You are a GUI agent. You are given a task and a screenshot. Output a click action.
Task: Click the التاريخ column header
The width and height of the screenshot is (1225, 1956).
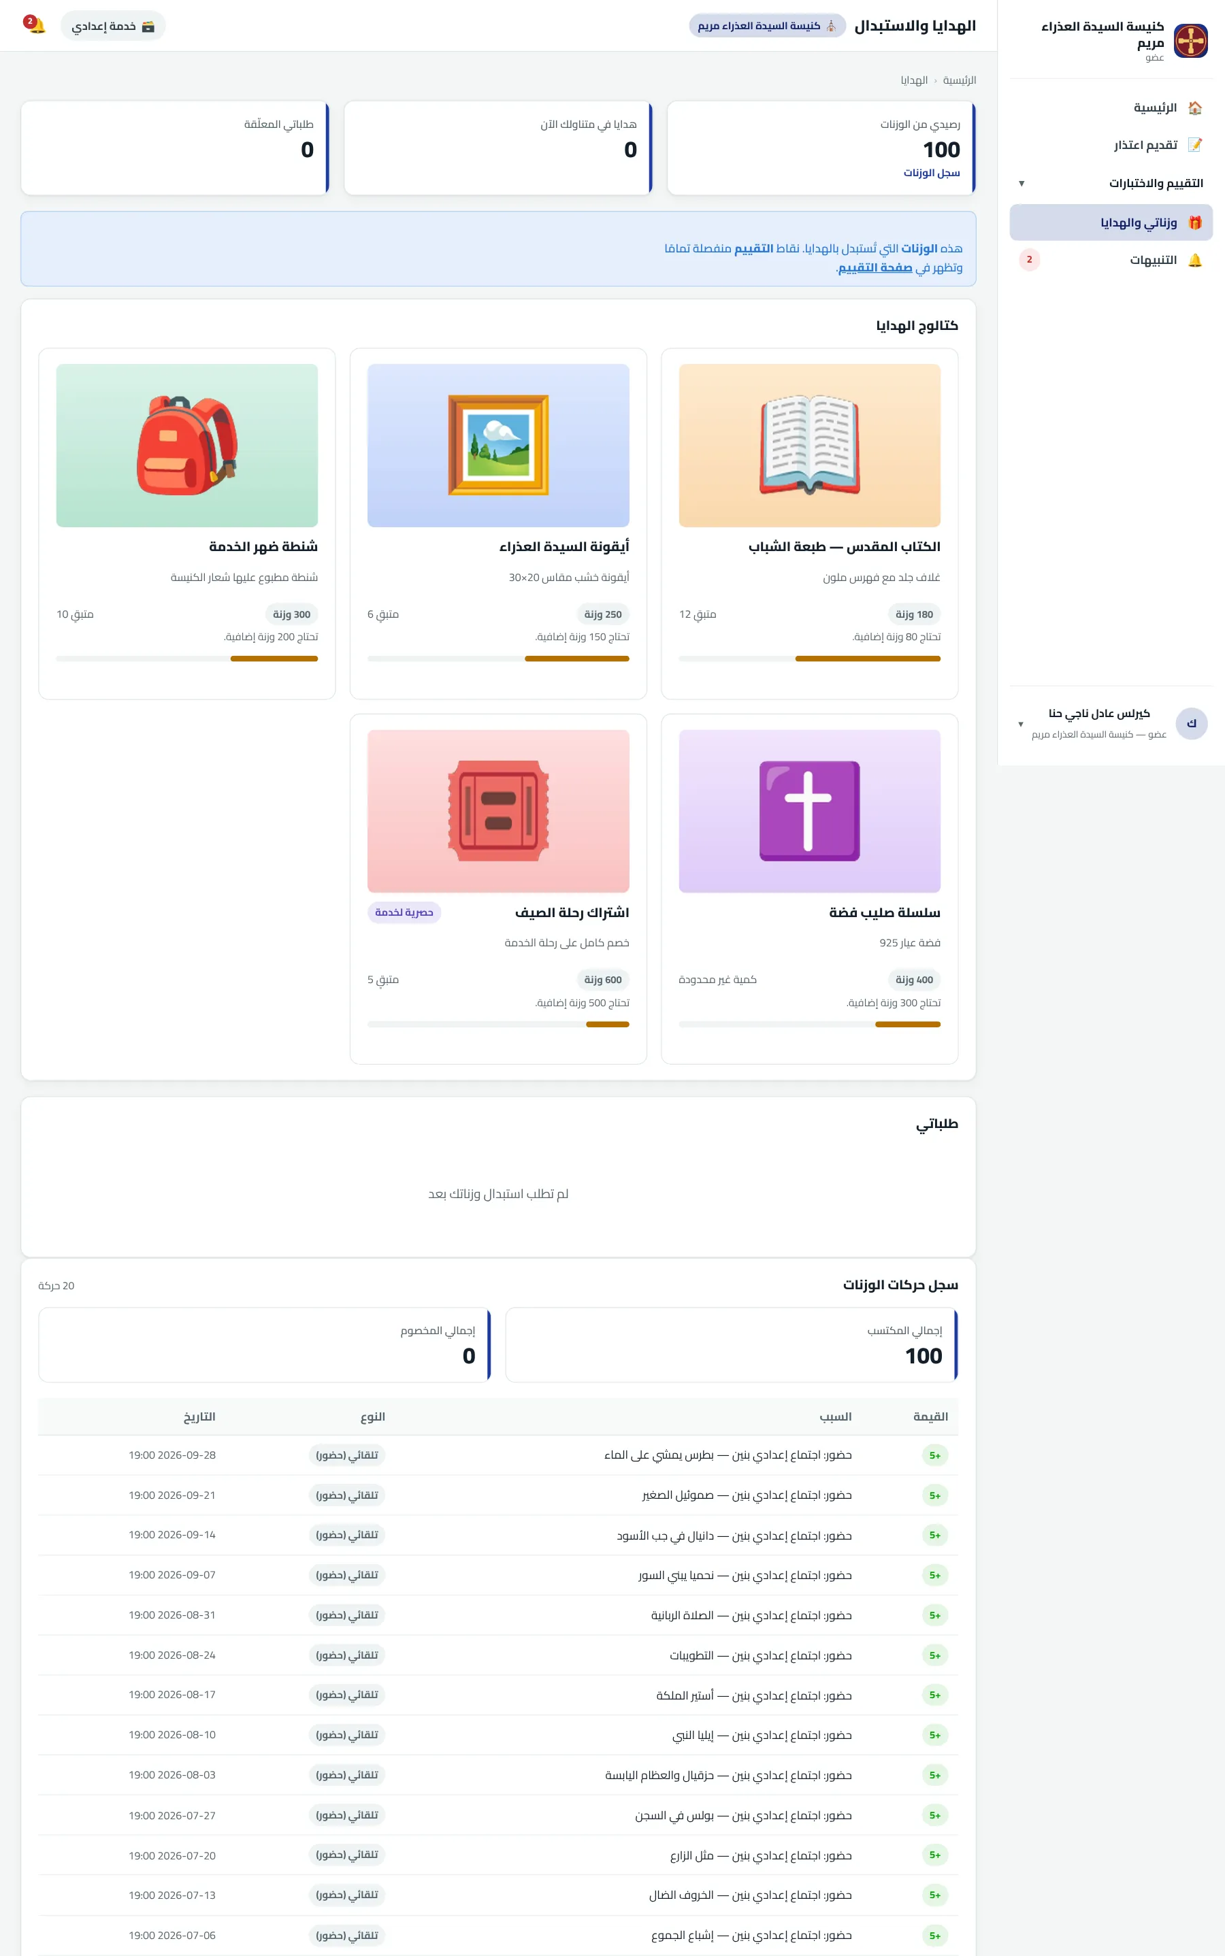[199, 1416]
